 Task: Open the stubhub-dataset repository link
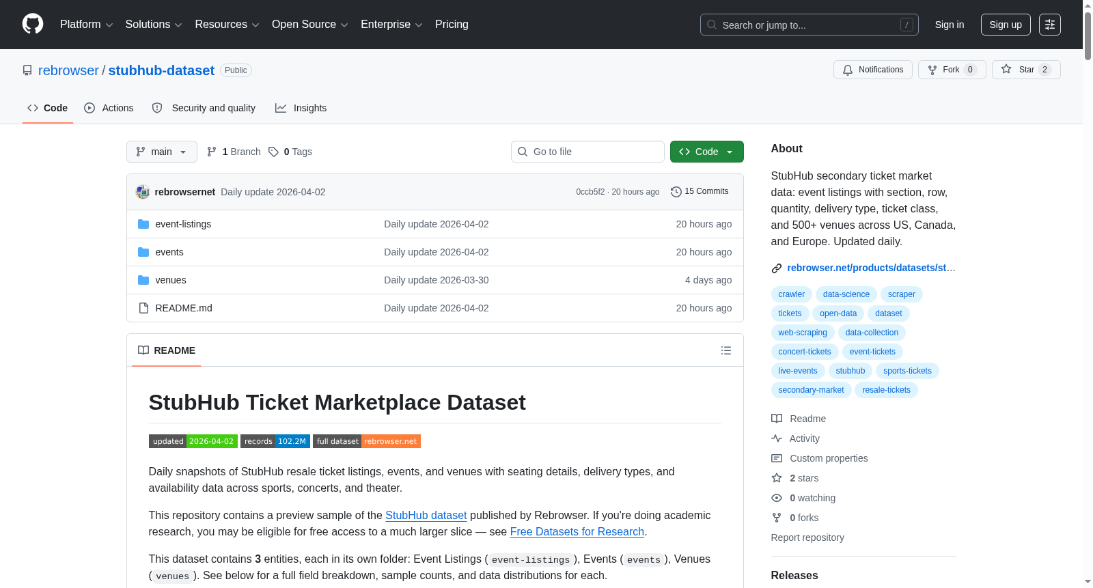point(161,70)
